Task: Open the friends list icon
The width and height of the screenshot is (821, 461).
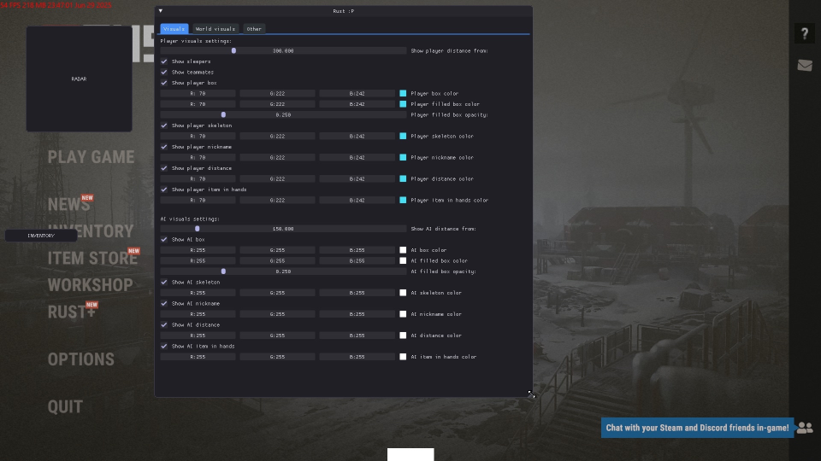Action: coord(805,428)
